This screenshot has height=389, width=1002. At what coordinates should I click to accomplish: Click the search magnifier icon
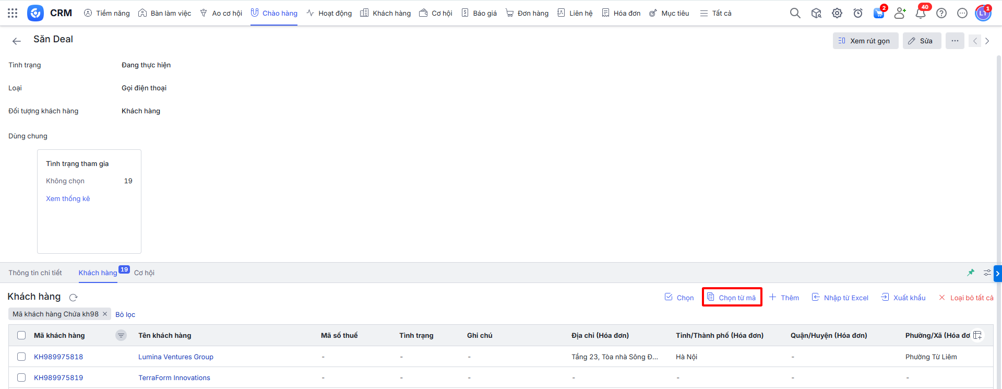pyautogui.click(x=795, y=13)
